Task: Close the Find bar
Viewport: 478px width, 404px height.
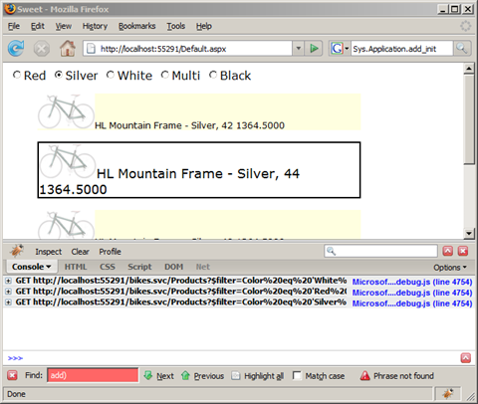Action: (x=12, y=375)
